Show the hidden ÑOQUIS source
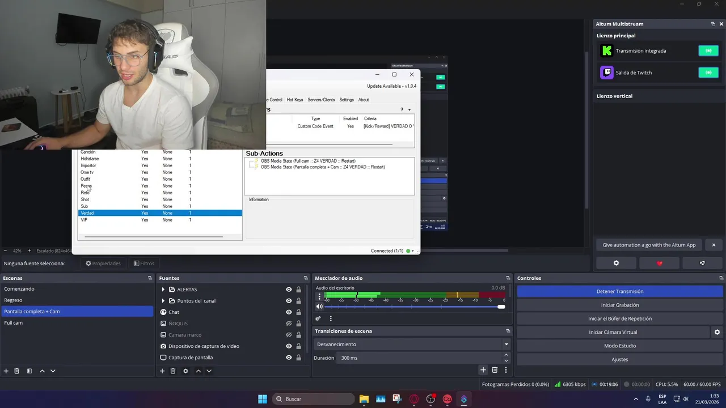 tap(289, 324)
